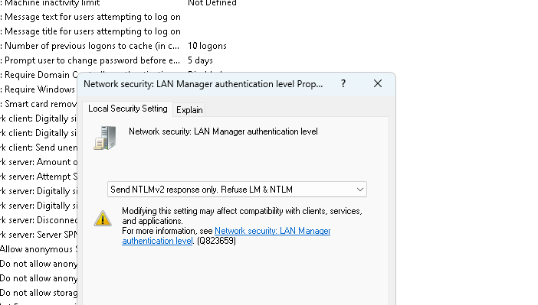Select 'k client: Send unen' policy row
The image size is (538, 305).
click(39, 148)
